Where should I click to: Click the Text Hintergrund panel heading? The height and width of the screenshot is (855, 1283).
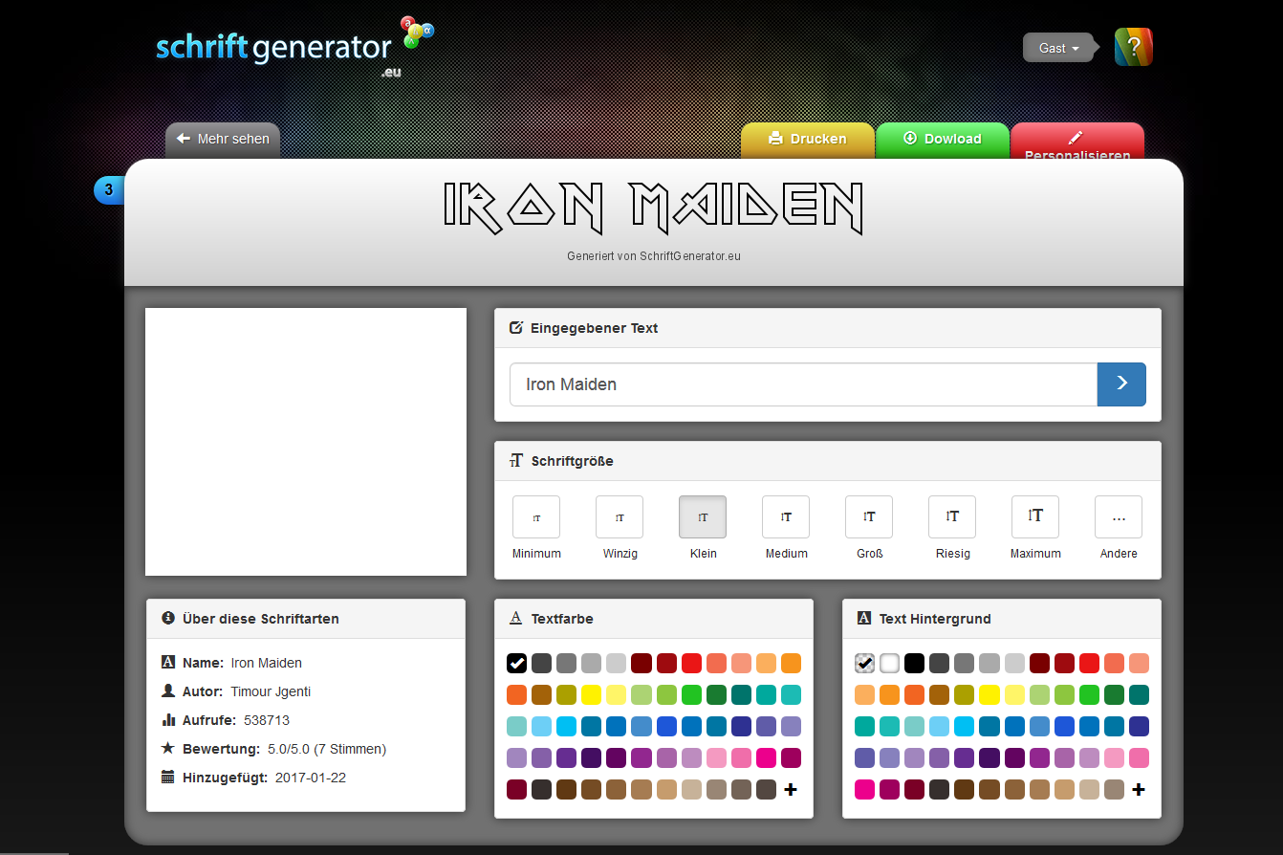pyautogui.click(x=935, y=619)
